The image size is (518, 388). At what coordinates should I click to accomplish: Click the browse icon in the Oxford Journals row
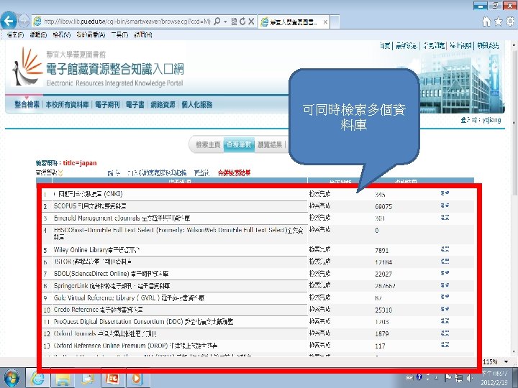point(445,333)
